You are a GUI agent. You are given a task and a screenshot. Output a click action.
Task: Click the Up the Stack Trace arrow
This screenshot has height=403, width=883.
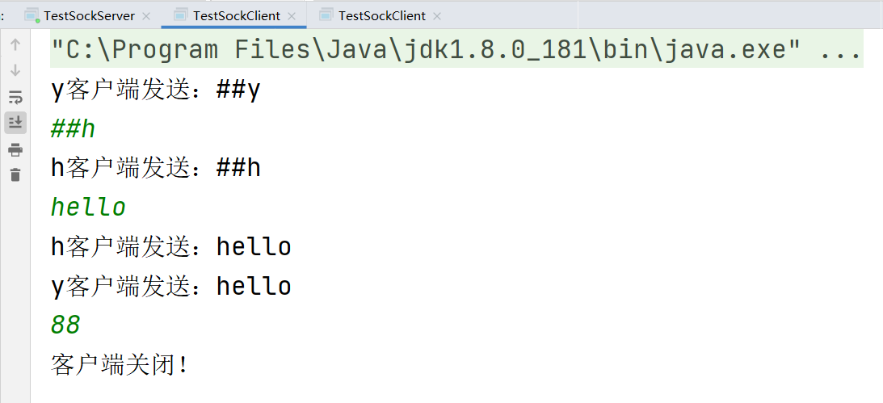pyautogui.click(x=15, y=44)
